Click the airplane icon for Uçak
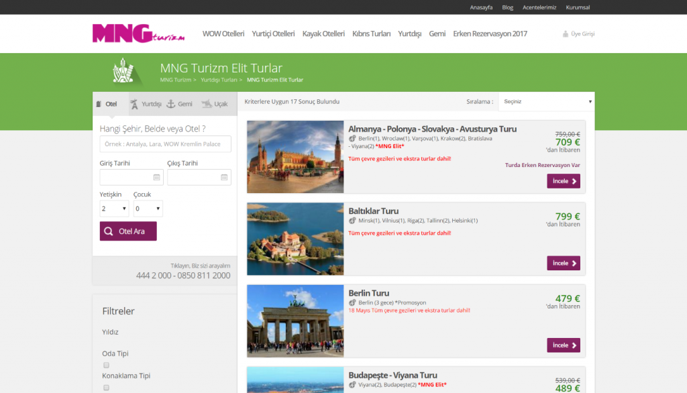 206,104
